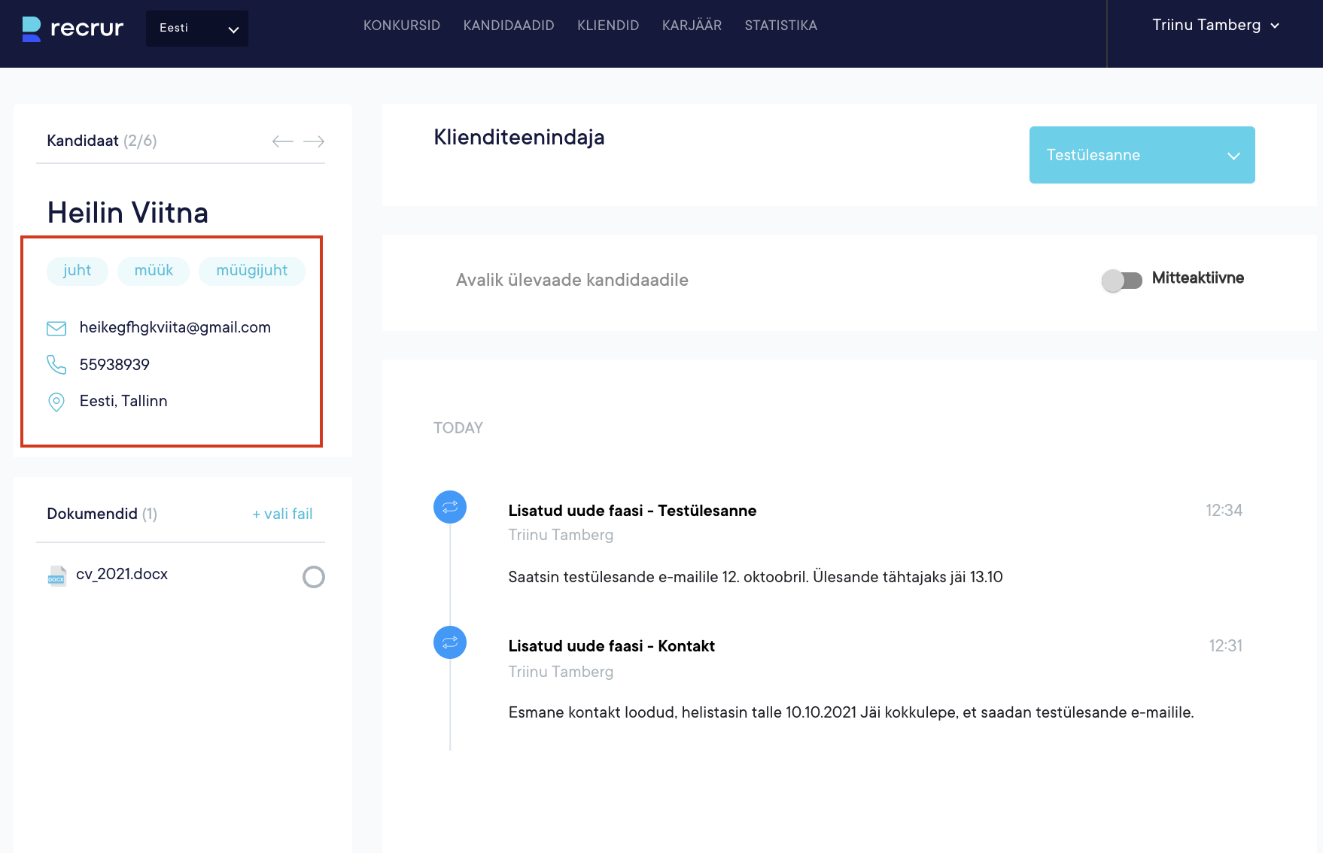The height and width of the screenshot is (853, 1323).
Task: Click the Testülesanne phase timeline icon
Action: tap(450, 507)
